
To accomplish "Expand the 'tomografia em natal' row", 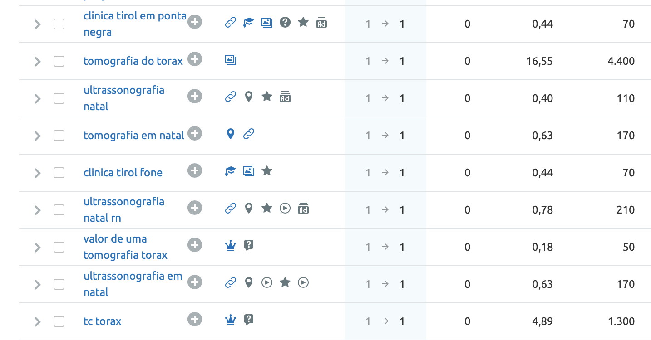I will 38,136.
